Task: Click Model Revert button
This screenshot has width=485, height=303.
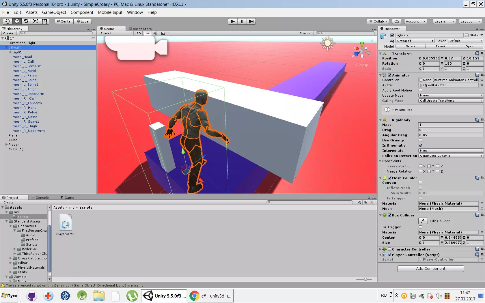Action: [x=440, y=46]
